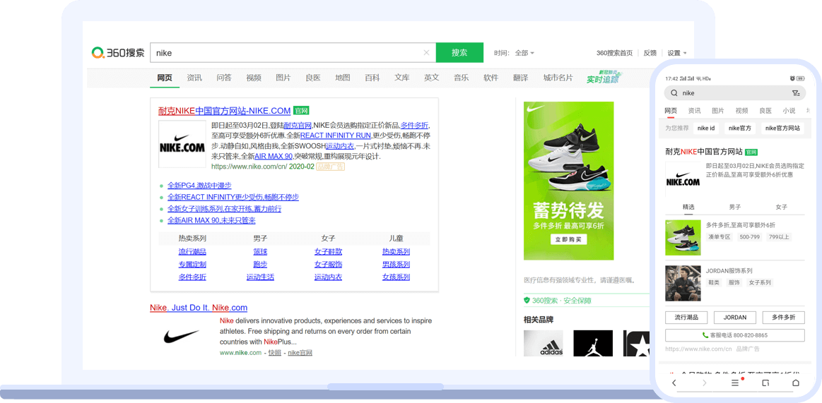Image resolution: width=822 pixels, height=403 pixels.
Task: Click the Adidas brand logo
Action: [x=544, y=344]
